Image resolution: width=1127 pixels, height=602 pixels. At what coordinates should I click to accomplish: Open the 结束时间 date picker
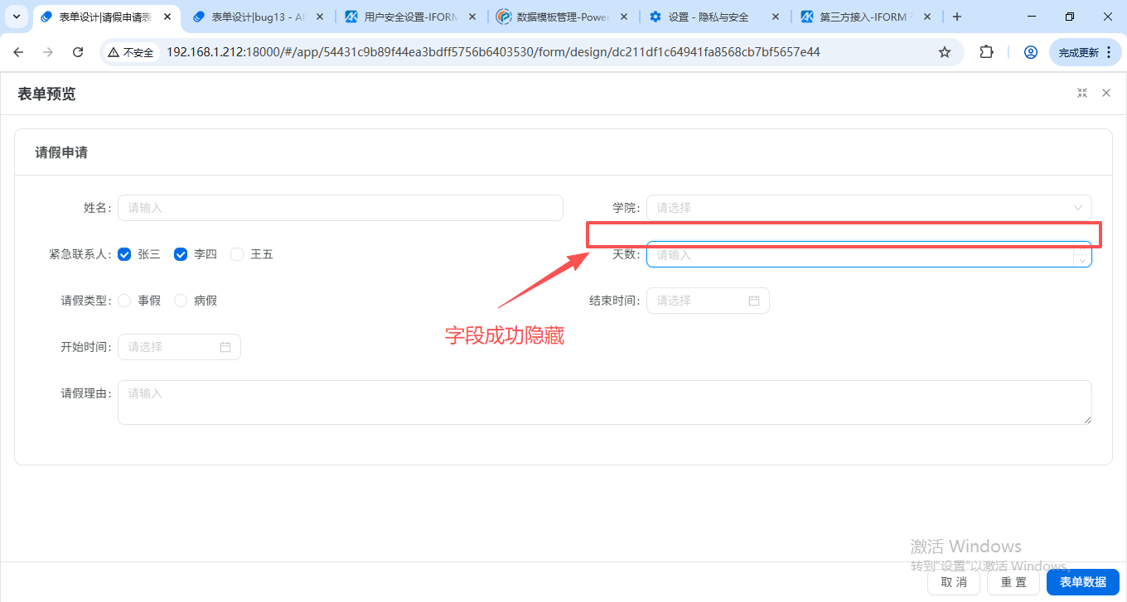tap(708, 301)
